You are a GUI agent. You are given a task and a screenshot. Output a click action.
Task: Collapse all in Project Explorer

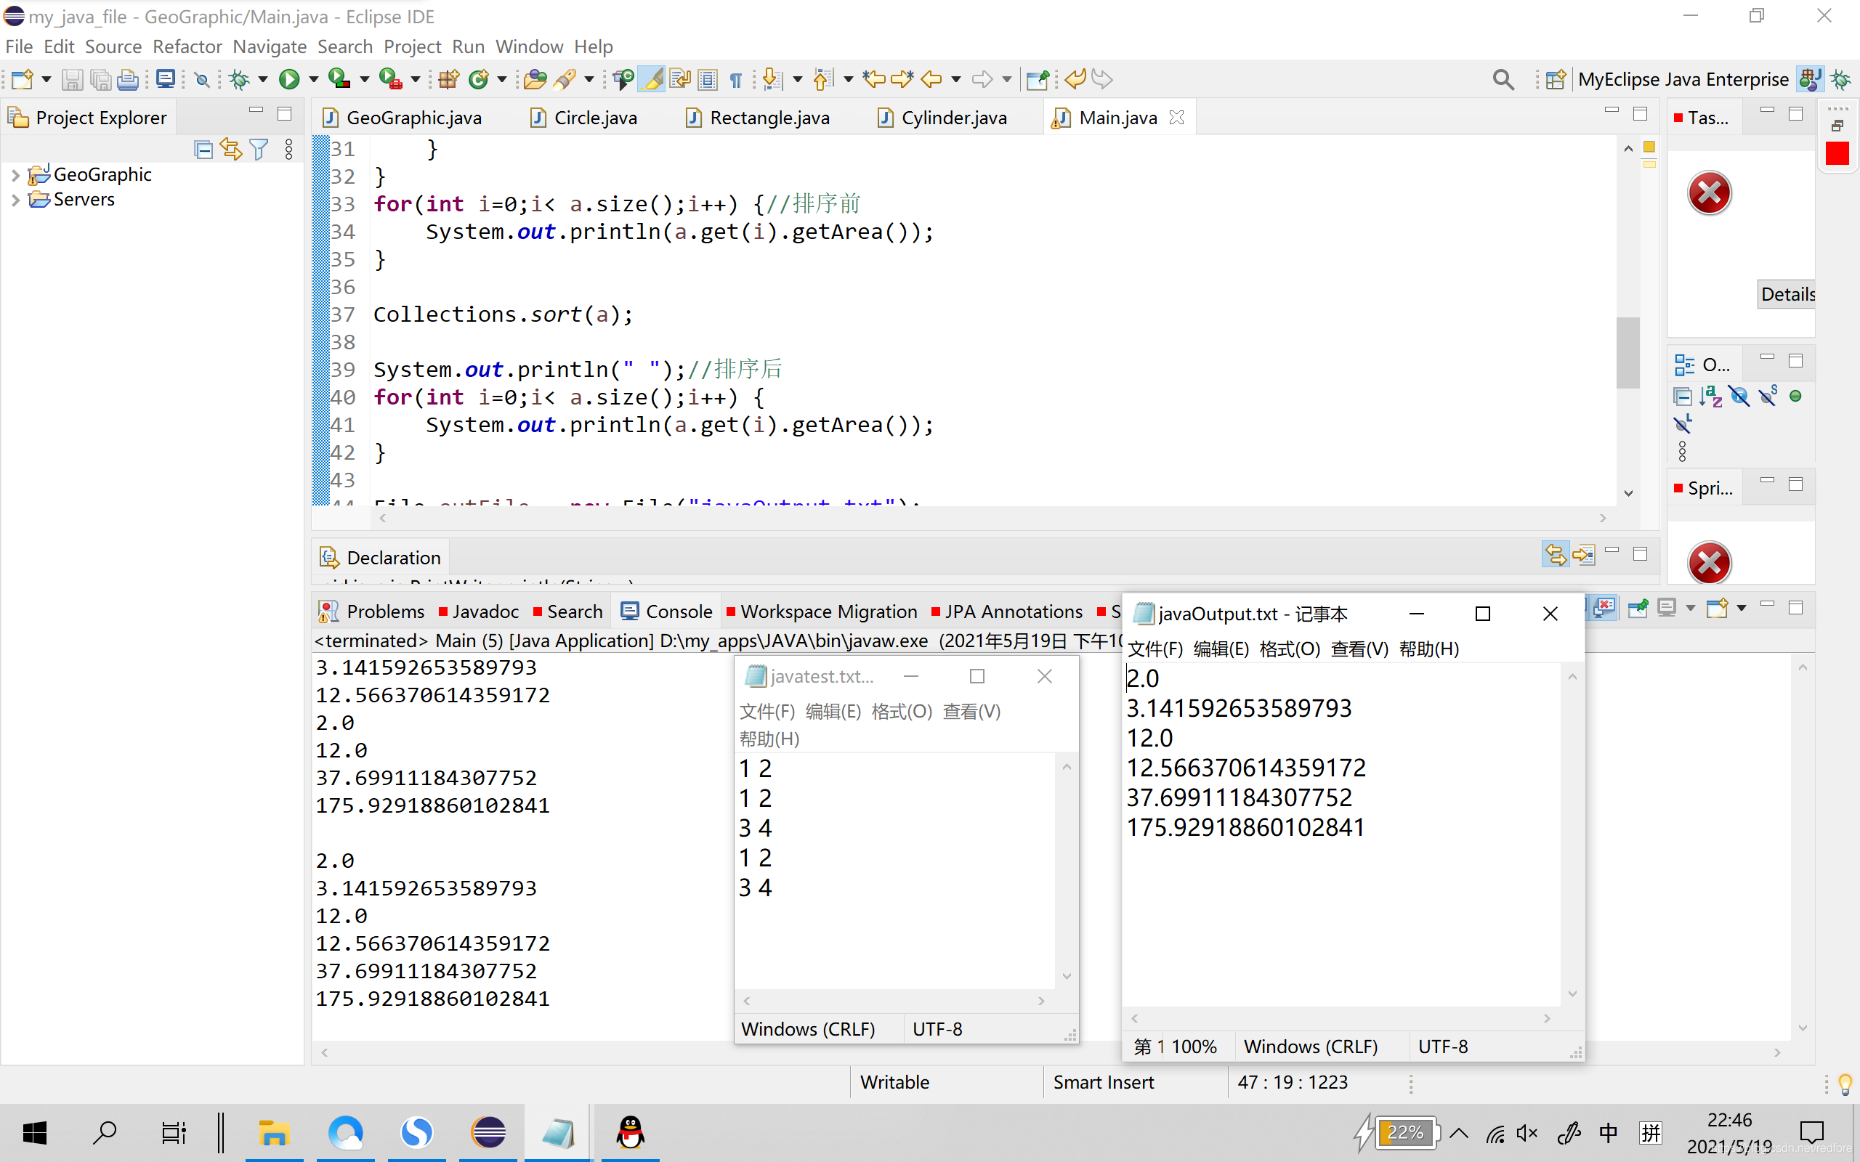[203, 149]
